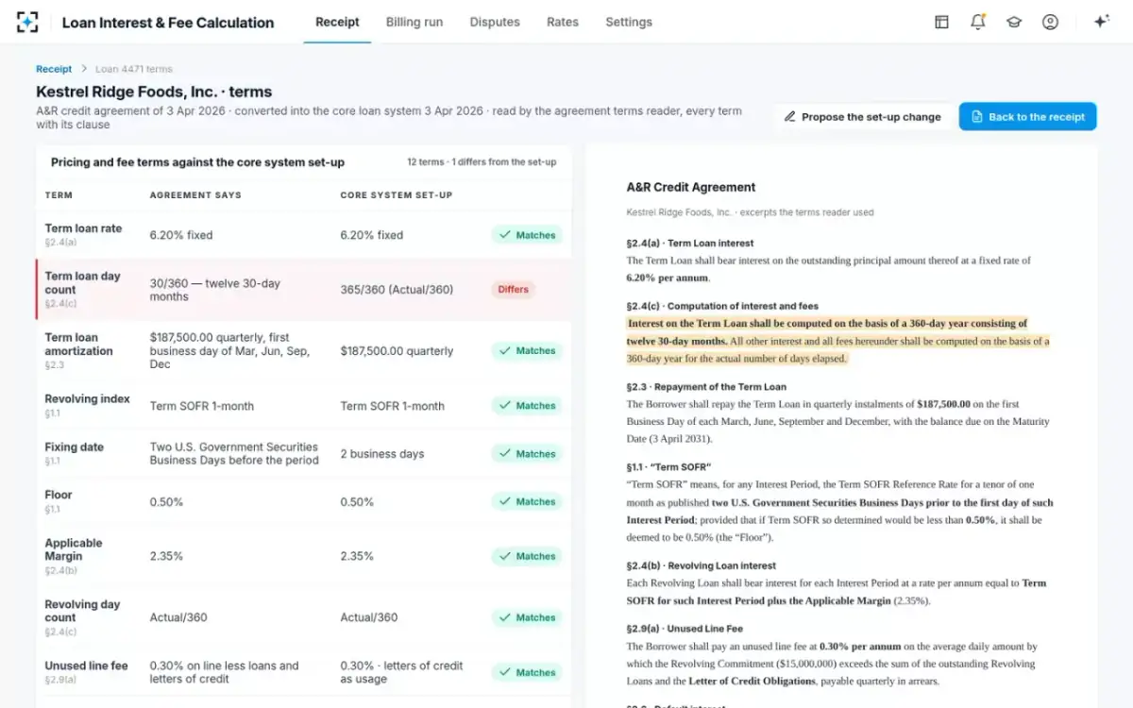The width and height of the screenshot is (1133, 708).
Task: Click §2.4(b) Revolving Loan interest heading
Action: pyautogui.click(x=701, y=565)
